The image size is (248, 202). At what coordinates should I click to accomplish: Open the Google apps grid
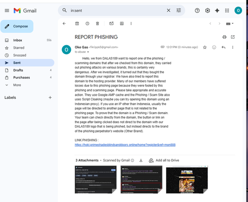(x=227, y=10)
